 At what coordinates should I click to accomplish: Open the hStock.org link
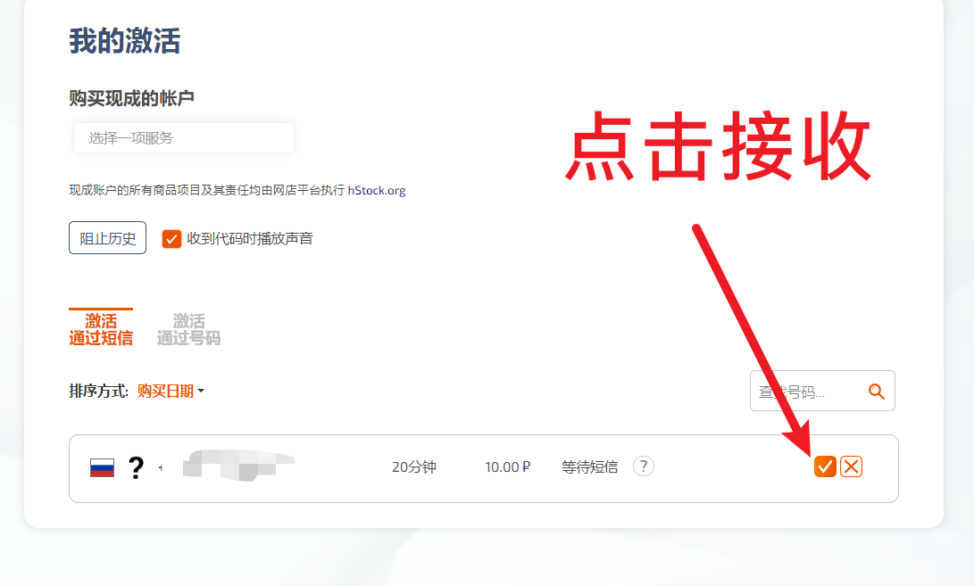(377, 190)
